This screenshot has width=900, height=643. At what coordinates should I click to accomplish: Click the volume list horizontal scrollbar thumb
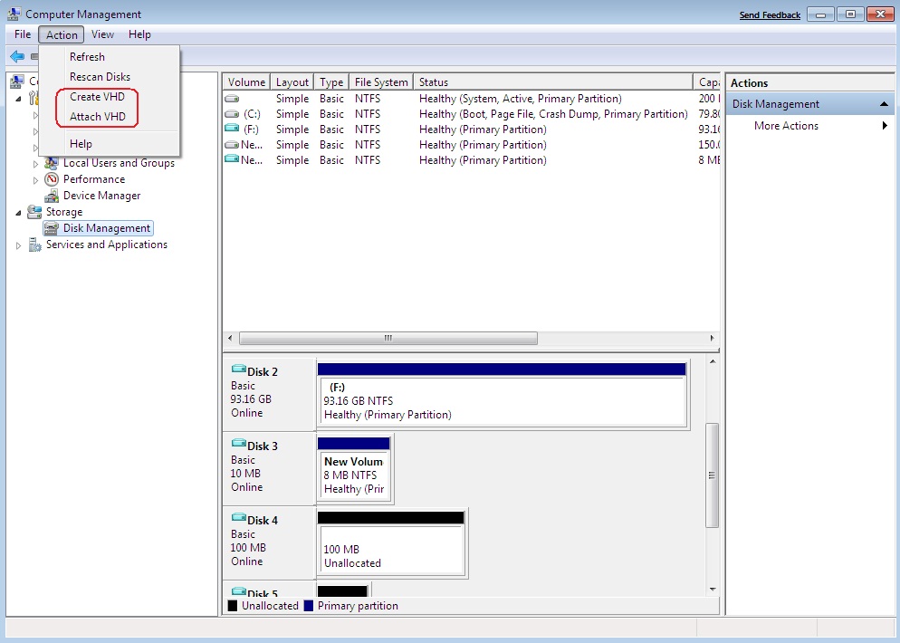pos(388,338)
